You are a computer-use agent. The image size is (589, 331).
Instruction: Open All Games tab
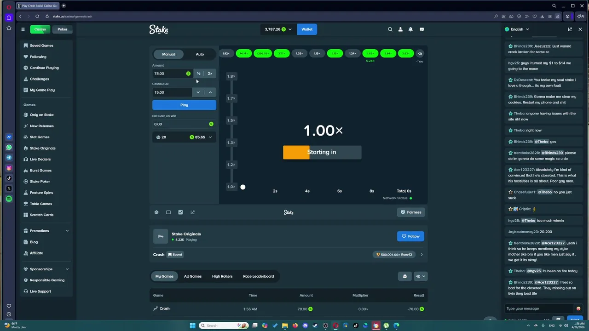coord(193,276)
